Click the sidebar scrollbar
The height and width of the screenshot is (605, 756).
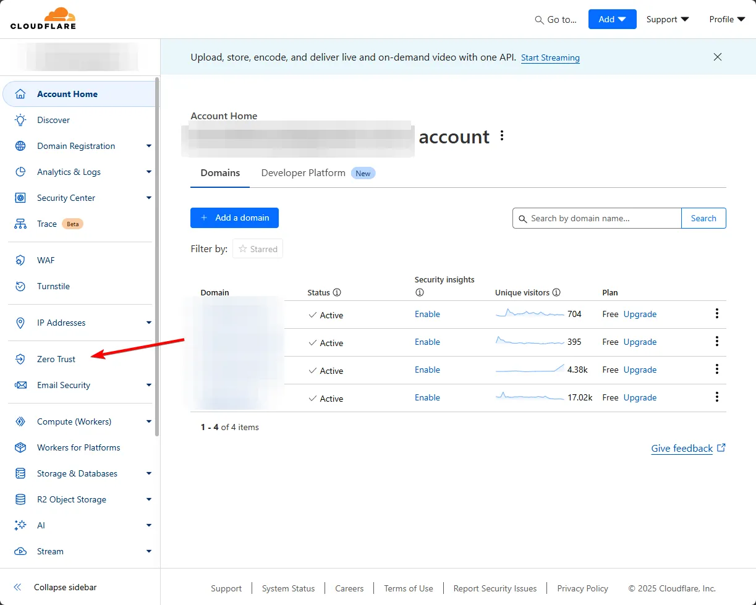[157, 256]
